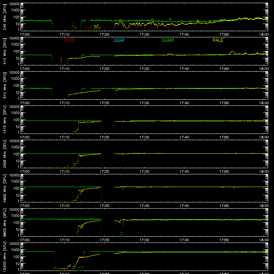
Task: Click the yellow dip after 17:20 in 8800 MHz plot
Action: (x=120, y=222)
